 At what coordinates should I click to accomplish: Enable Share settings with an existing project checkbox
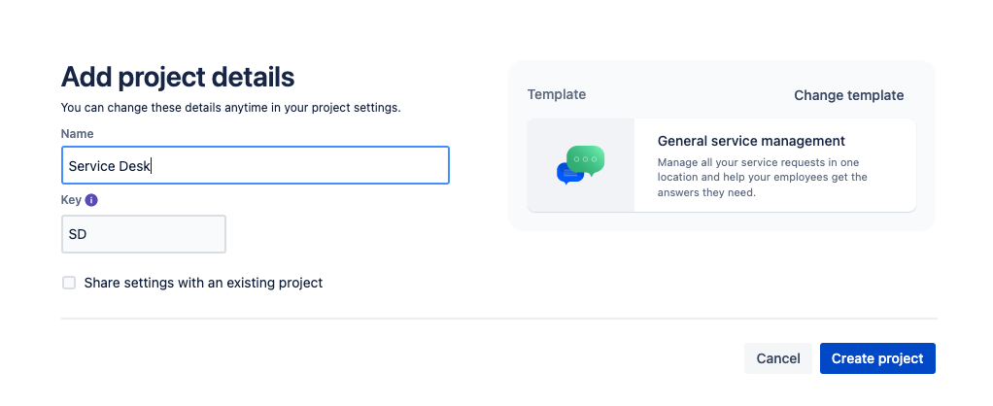[69, 283]
